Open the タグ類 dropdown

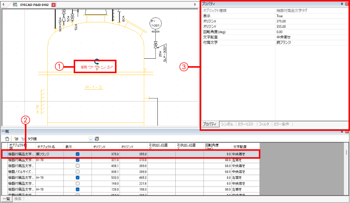tap(90, 138)
